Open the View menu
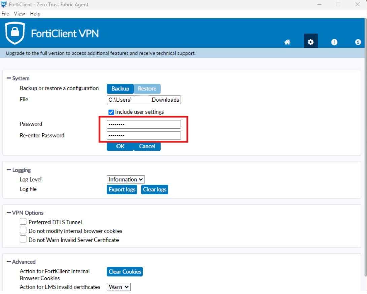This screenshot has width=367, height=294. pyautogui.click(x=20, y=14)
